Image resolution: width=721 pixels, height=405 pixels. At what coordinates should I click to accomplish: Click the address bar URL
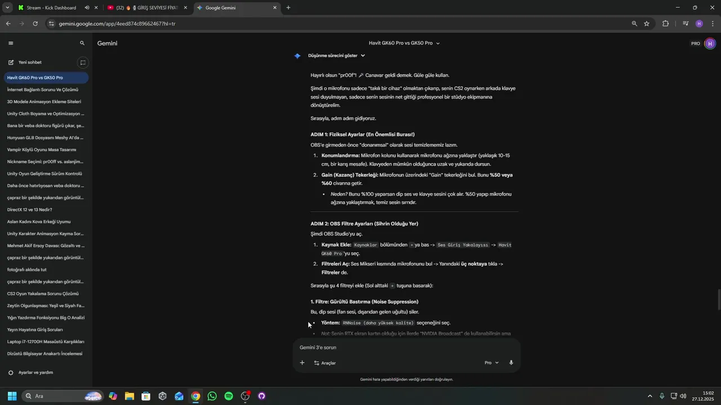coord(117,24)
